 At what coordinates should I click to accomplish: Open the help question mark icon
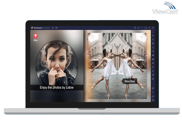(x=135, y=28)
